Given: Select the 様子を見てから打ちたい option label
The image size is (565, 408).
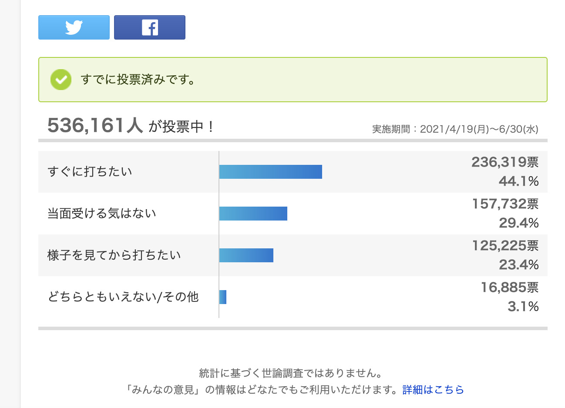Looking at the screenshot, I should pyautogui.click(x=114, y=255).
